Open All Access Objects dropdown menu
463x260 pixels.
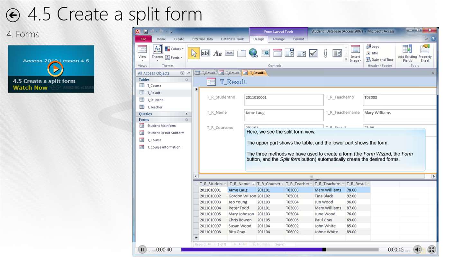(182, 73)
